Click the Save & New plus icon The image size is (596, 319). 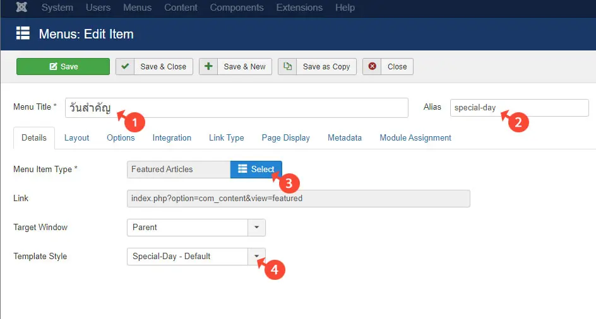coord(209,66)
